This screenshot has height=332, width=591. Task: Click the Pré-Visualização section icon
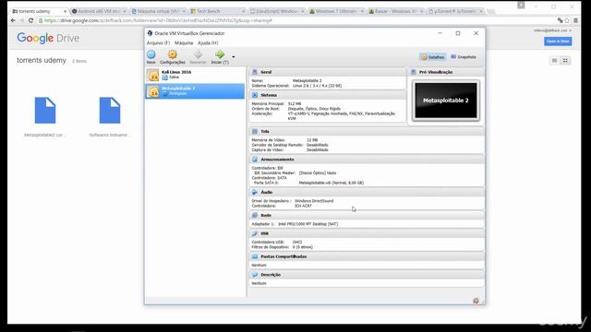(x=414, y=72)
